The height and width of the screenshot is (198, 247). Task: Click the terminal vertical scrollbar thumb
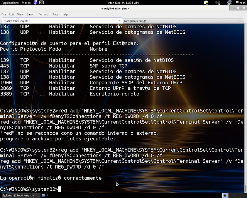(x=245, y=189)
